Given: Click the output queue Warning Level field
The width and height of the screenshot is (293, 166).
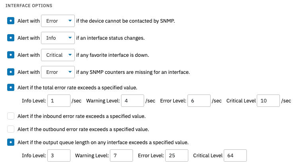Looking at the screenshot, I should click(x=121, y=155).
